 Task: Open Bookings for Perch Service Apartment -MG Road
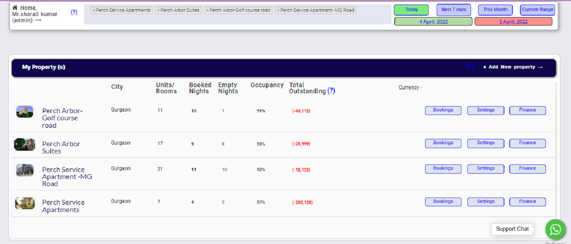[x=443, y=169]
